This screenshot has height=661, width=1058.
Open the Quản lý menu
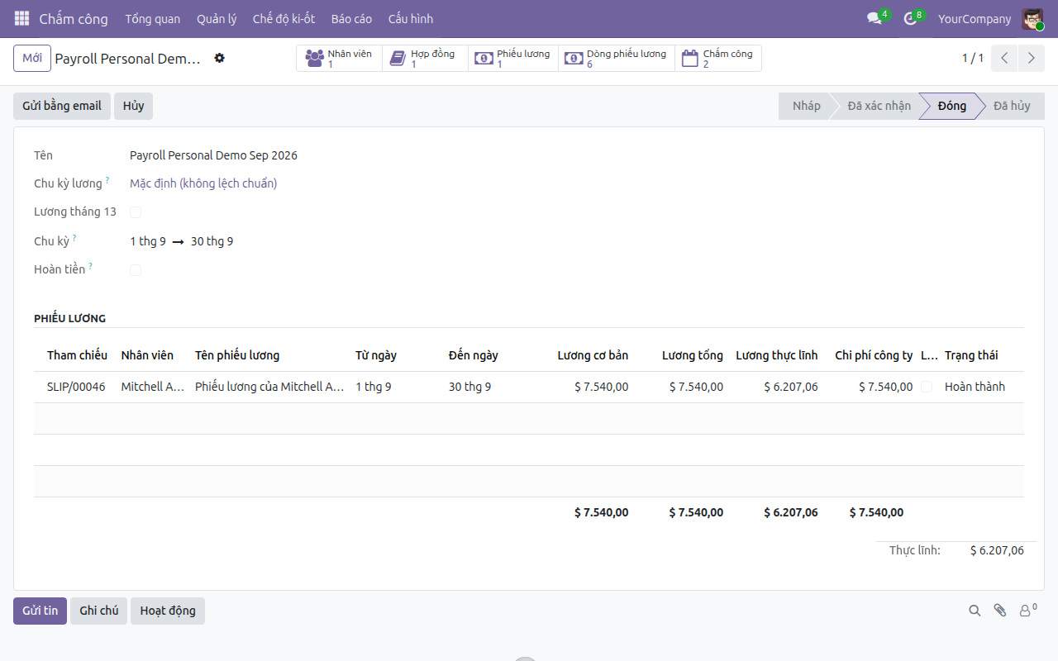pyautogui.click(x=217, y=18)
